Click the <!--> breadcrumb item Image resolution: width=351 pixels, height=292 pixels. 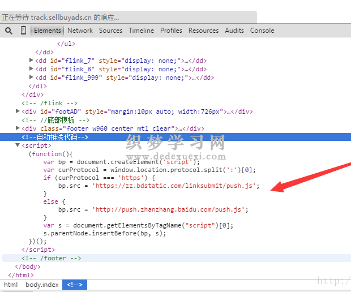[x=75, y=285]
